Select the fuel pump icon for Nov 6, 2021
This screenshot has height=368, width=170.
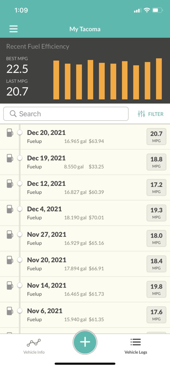coord(10,311)
